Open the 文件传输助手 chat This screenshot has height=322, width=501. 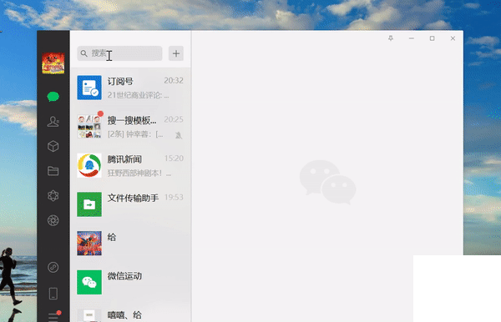pos(130,204)
